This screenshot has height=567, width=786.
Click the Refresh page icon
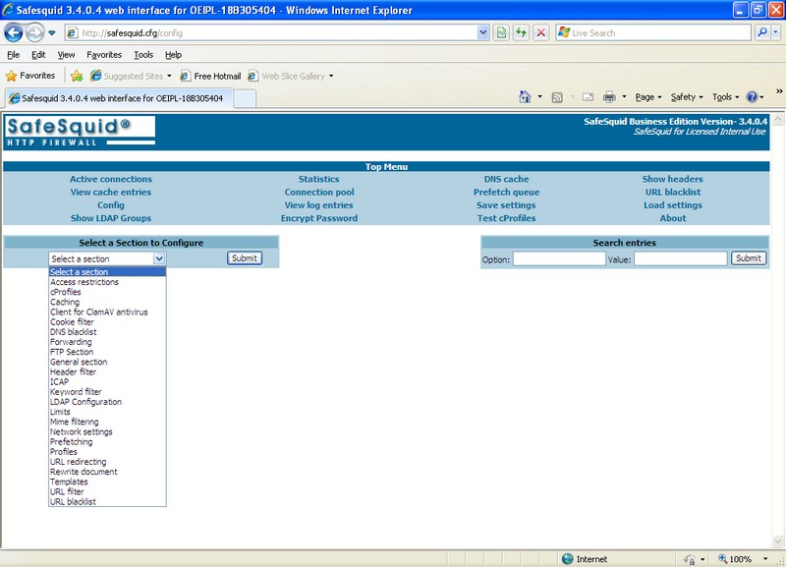tap(522, 33)
